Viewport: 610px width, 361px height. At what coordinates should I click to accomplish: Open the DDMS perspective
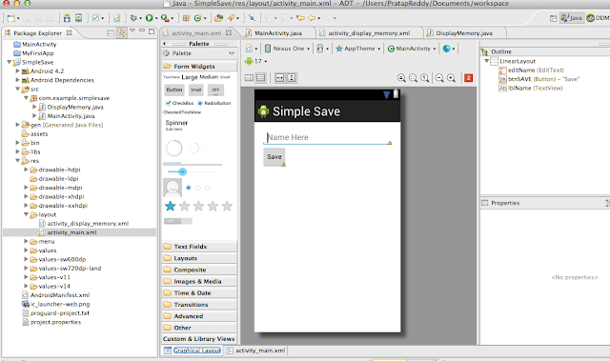598,18
